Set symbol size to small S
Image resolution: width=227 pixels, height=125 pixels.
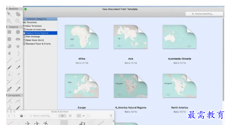coord(79,116)
